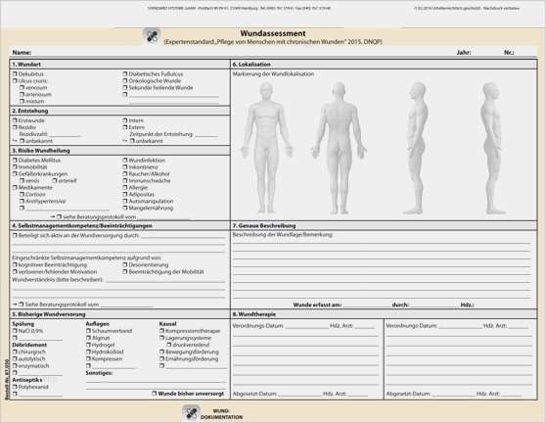Check the Erstwunde box
The image size is (546, 423).
click(15, 120)
